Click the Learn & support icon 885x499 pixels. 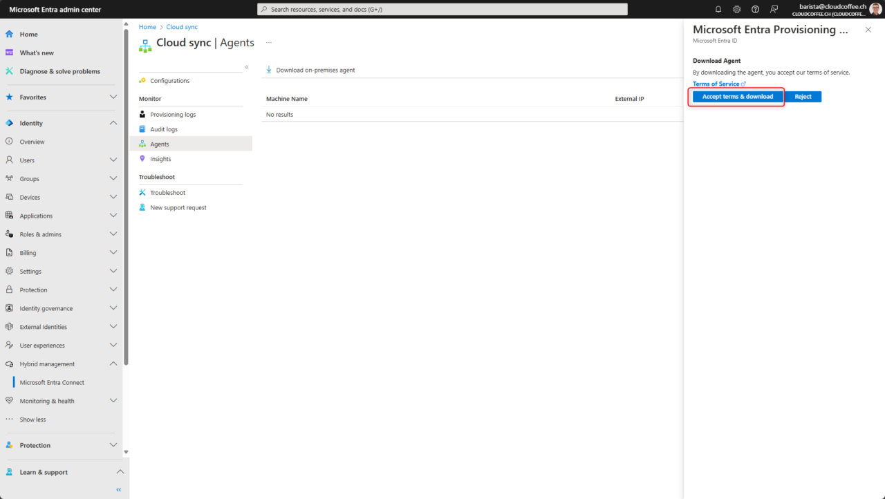(x=9, y=472)
